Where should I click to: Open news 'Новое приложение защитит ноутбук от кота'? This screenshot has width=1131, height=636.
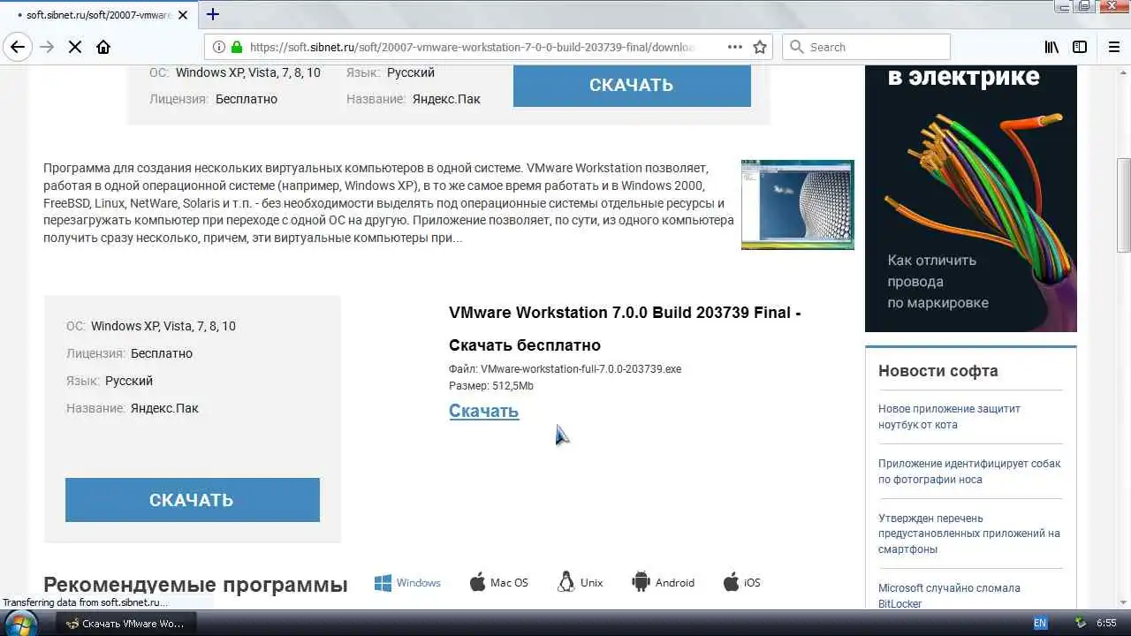(949, 417)
